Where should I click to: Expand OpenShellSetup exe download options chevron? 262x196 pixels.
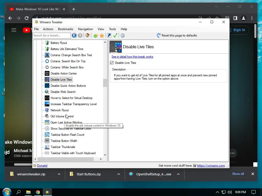pos(178,174)
